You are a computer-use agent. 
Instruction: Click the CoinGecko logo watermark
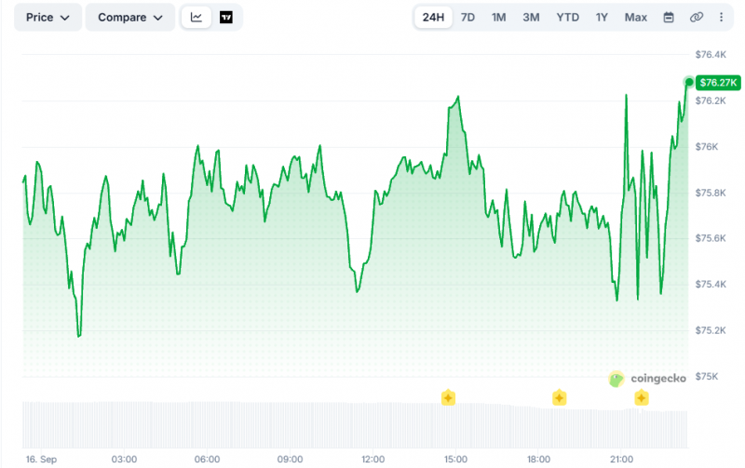pyautogui.click(x=647, y=379)
